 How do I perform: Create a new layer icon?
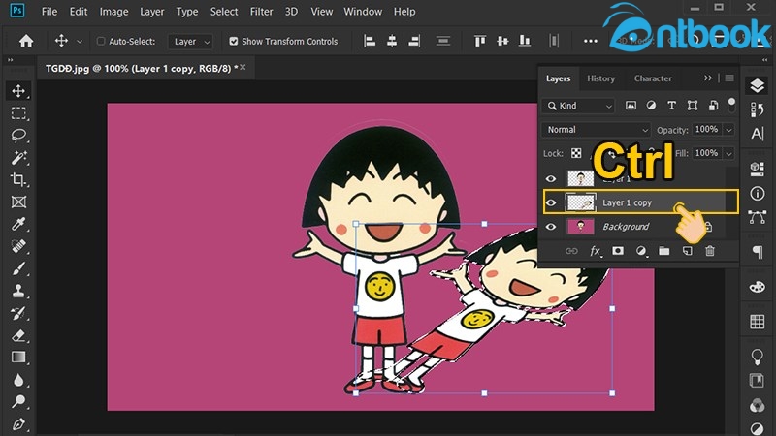coord(688,251)
